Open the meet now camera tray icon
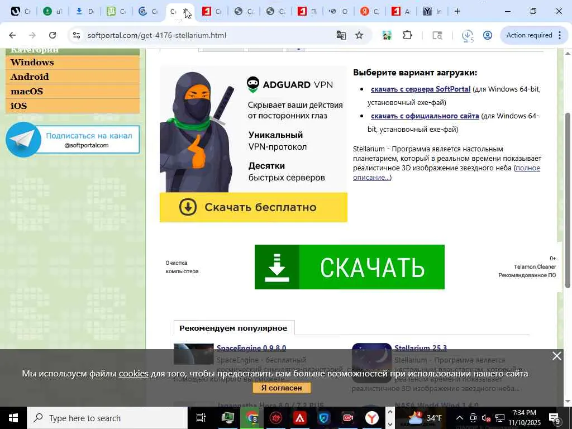The width and height of the screenshot is (572, 429). (x=473, y=418)
